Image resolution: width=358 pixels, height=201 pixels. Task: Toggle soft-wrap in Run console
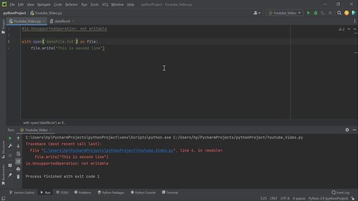[x=18, y=154]
